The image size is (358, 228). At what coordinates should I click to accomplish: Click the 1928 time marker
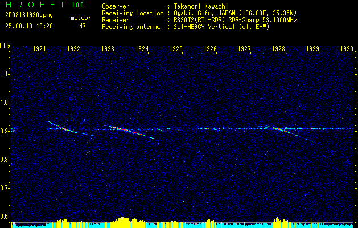point(278,49)
